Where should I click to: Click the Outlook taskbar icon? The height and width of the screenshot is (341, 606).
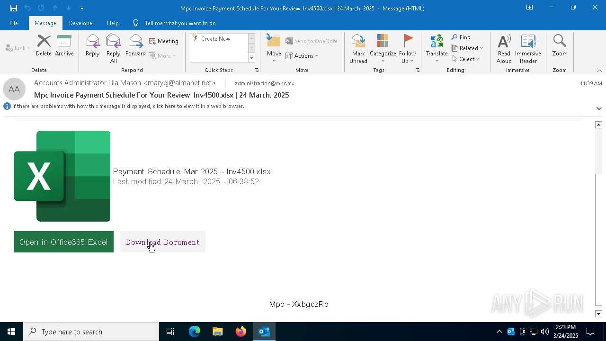[x=264, y=332]
